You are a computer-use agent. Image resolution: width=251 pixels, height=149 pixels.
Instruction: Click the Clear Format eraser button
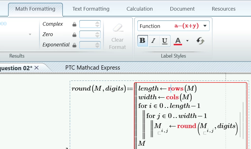pyautogui.click(x=118, y=37)
